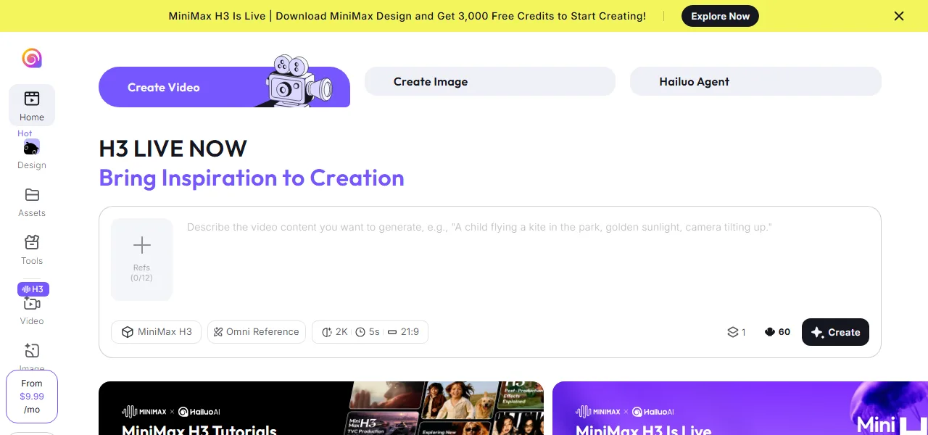928x435 pixels.
Task: Click the Hot label above Design
Action: pyautogui.click(x=25, y=133)
